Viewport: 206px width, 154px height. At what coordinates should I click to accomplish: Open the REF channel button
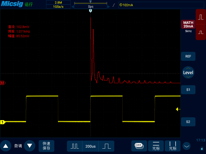point(188,56)
